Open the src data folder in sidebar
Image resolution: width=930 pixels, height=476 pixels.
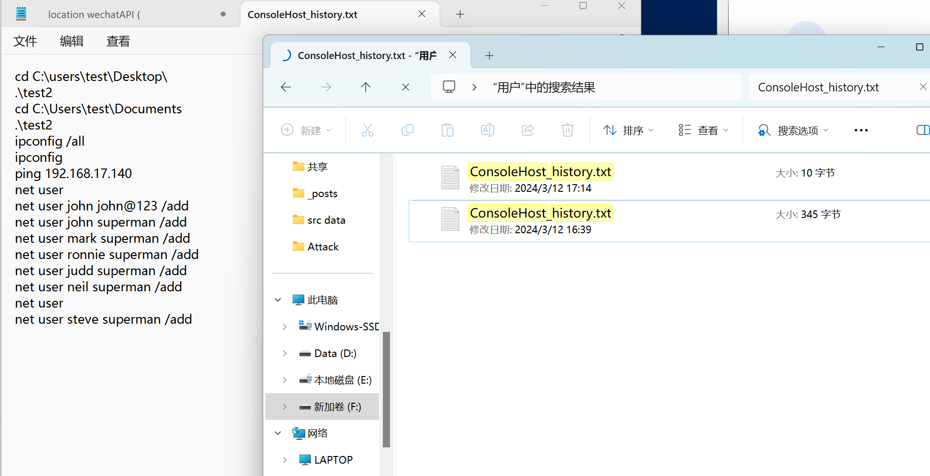click(x=319, y=220)
